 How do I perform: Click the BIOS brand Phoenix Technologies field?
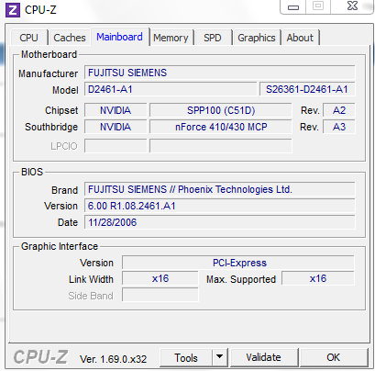[220, 189]
